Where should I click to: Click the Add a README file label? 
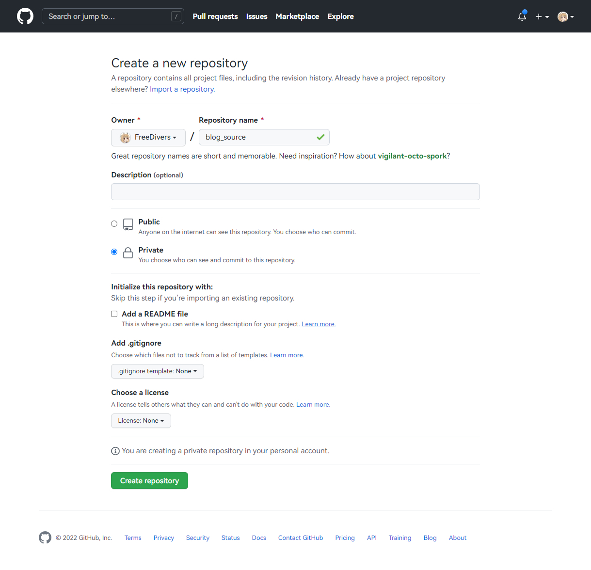pyautogui.click(x=155, y=314)
